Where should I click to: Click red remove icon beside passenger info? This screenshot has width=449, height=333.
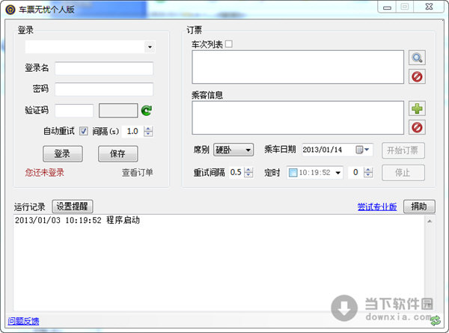(x=417, y=127)
